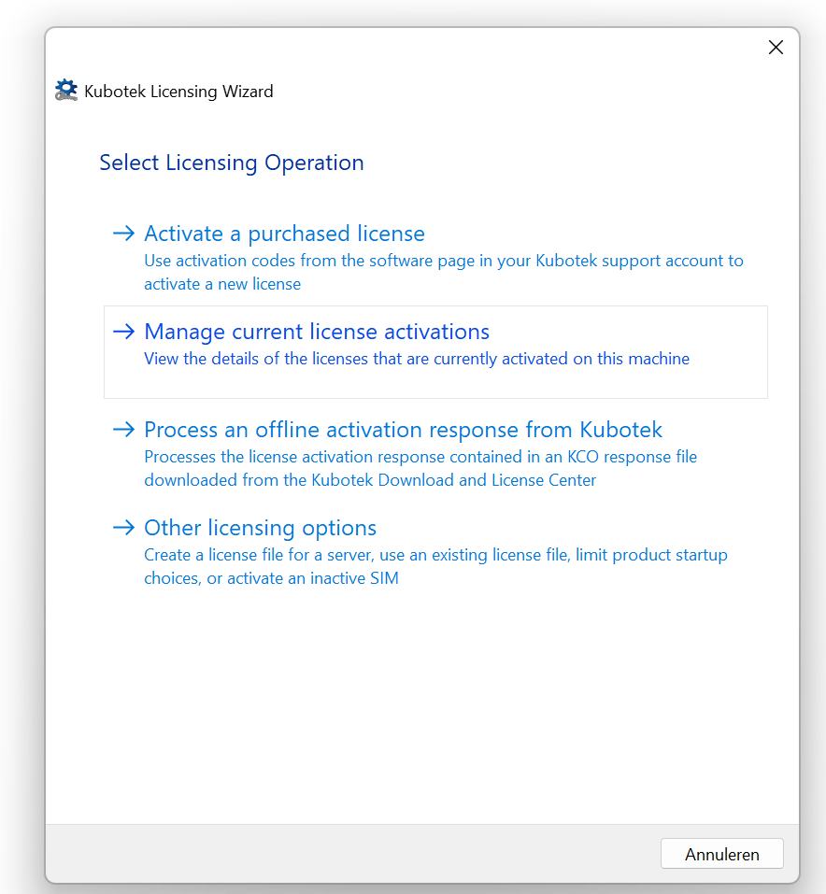826x894 pixels.
Task: Click the arrow icon beside Manage current license activations
Action: click(x=123, y=332)
